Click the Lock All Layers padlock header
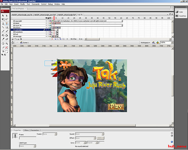 (x=48, y=18)
